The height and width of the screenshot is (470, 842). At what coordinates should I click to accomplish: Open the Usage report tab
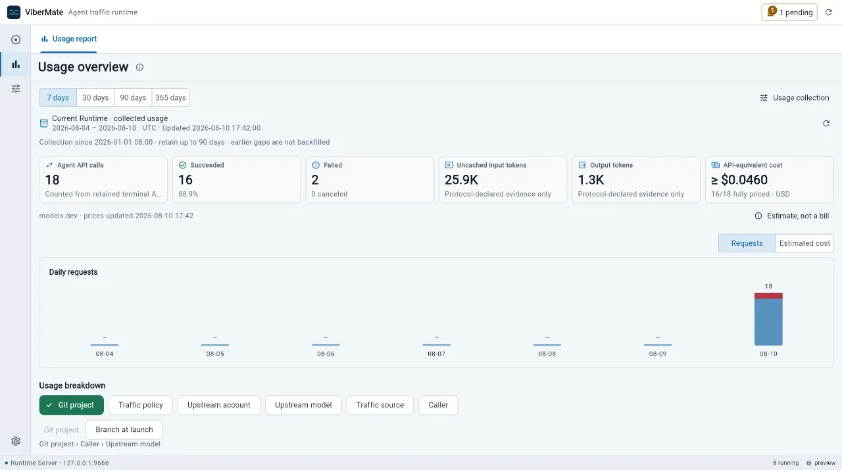pos(68,39)
